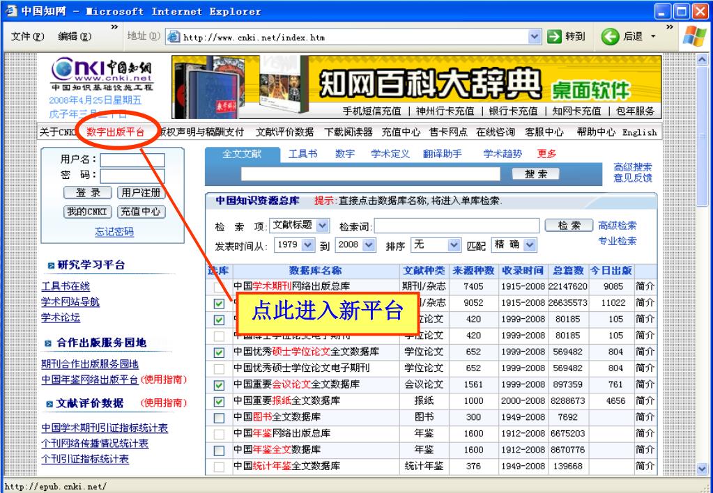Screen dimensions: 713x493
Task: Click the scrollbar down arrow
Action: 702,468
